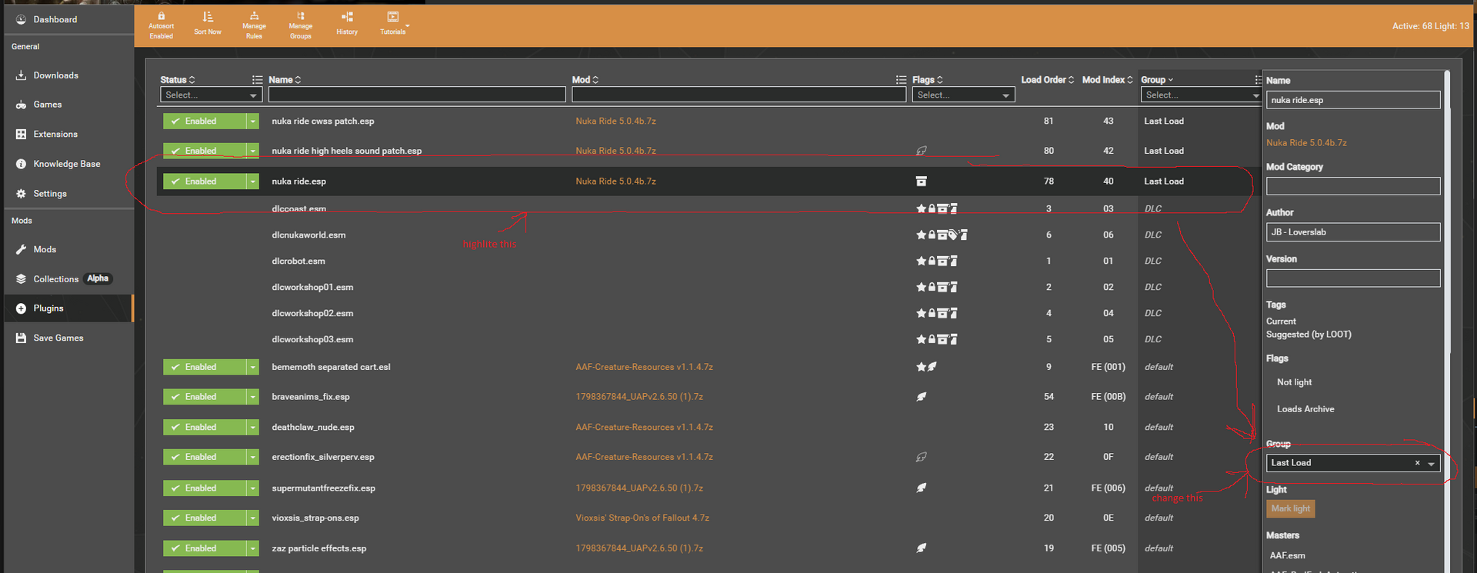Open the Status filter Select dropdown

pos(212,95)
